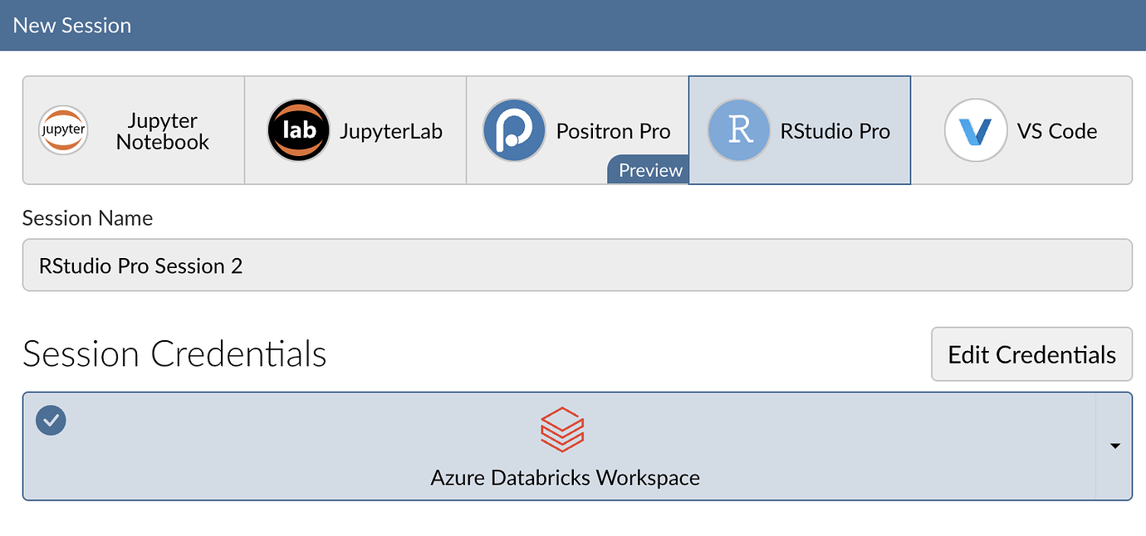Click the JupyterLab black lab icon
The height and width of the screenshot is (536, 1146).
298,129
